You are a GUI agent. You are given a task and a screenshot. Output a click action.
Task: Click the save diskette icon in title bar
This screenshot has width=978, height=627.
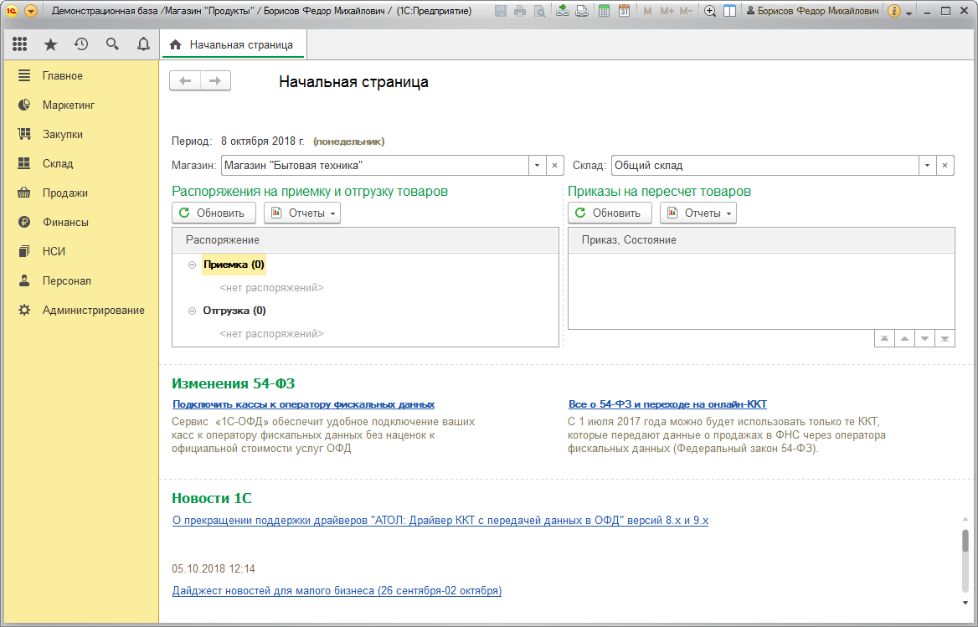501,11
